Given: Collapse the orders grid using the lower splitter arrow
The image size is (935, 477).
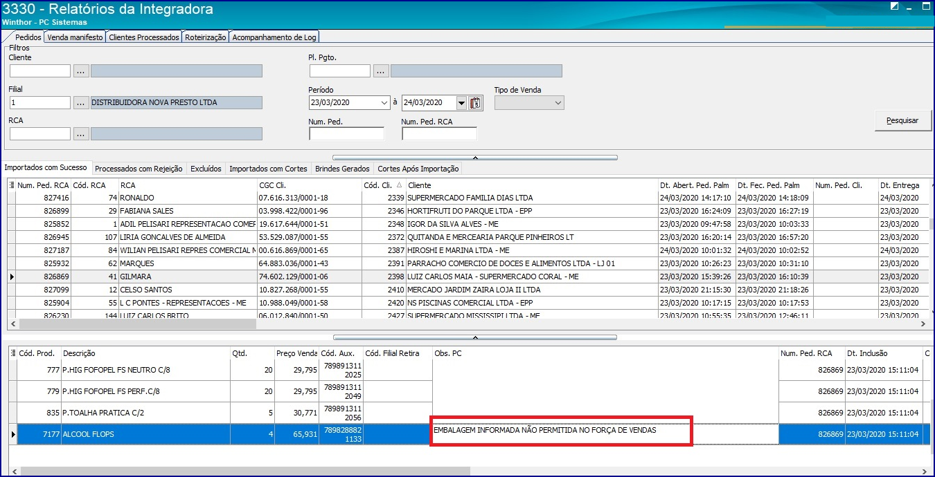Looking at the screenshot, I should (x=475, y=337).
